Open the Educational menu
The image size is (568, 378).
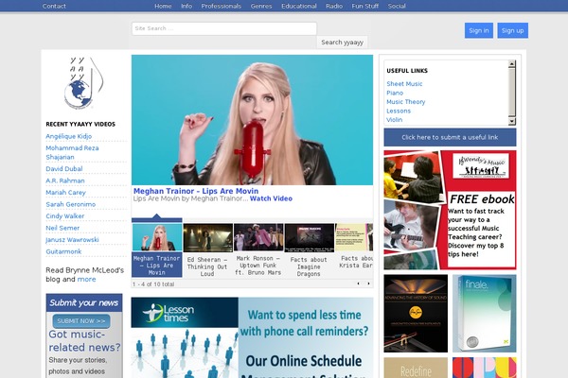[299, 6]
